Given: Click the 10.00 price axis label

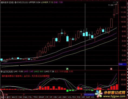Looking at the screenshot, I should click(123, 22).
